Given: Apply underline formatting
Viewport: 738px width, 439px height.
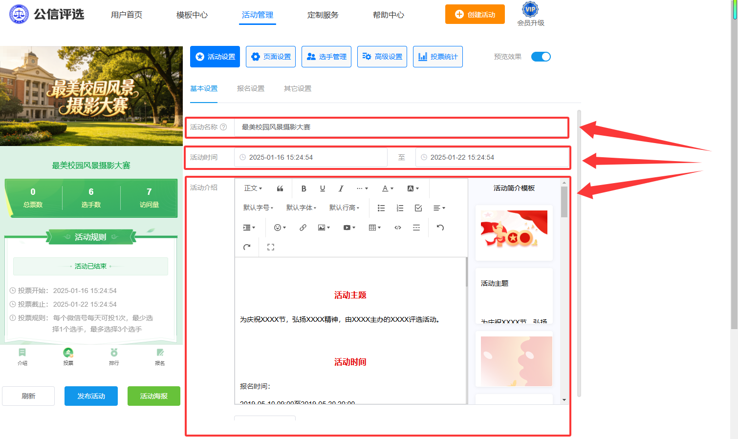Looking at the screenshot, I should pyautogui.click(x=323, y=188).
